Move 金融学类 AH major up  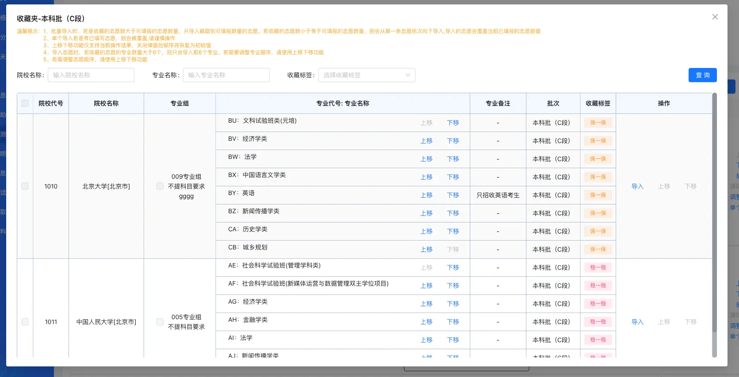coord(427,322)
